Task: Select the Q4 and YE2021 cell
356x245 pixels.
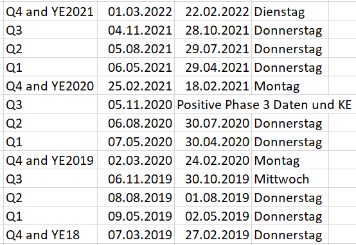Action: tap(50, 12)
